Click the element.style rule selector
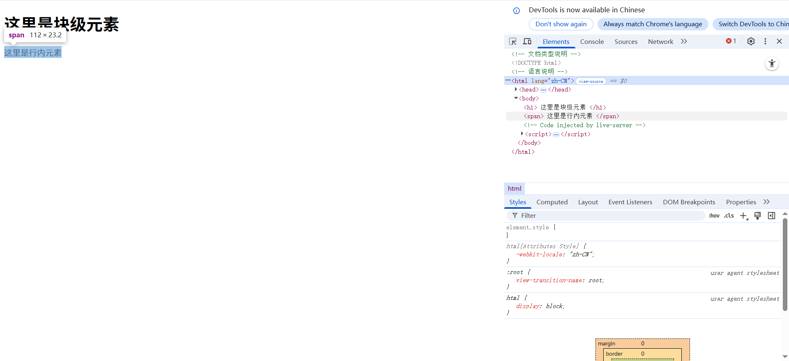The height and width of the screenshot is (361, 789). [x=527, y=227]
